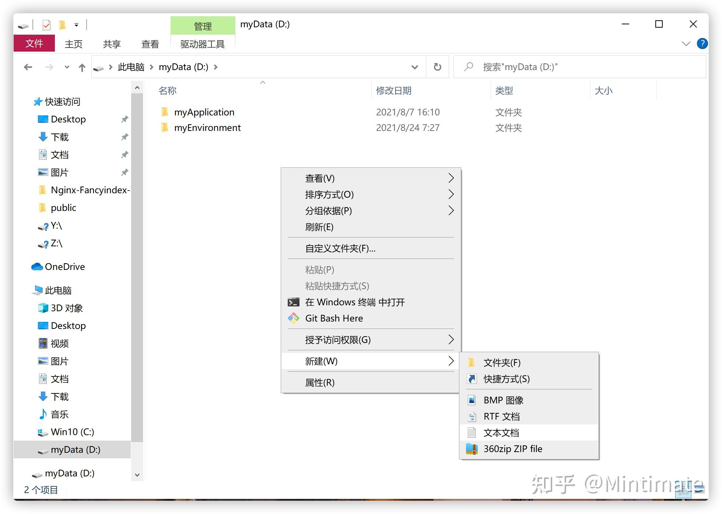Open the recent locations dropdown arrow
The width and height of the screenshot is (722, 514).
click(67, 67)
